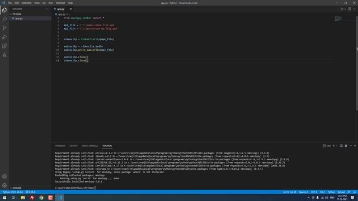Open the File menu
This screenshot has height=201, width=358.
[10, 3]
